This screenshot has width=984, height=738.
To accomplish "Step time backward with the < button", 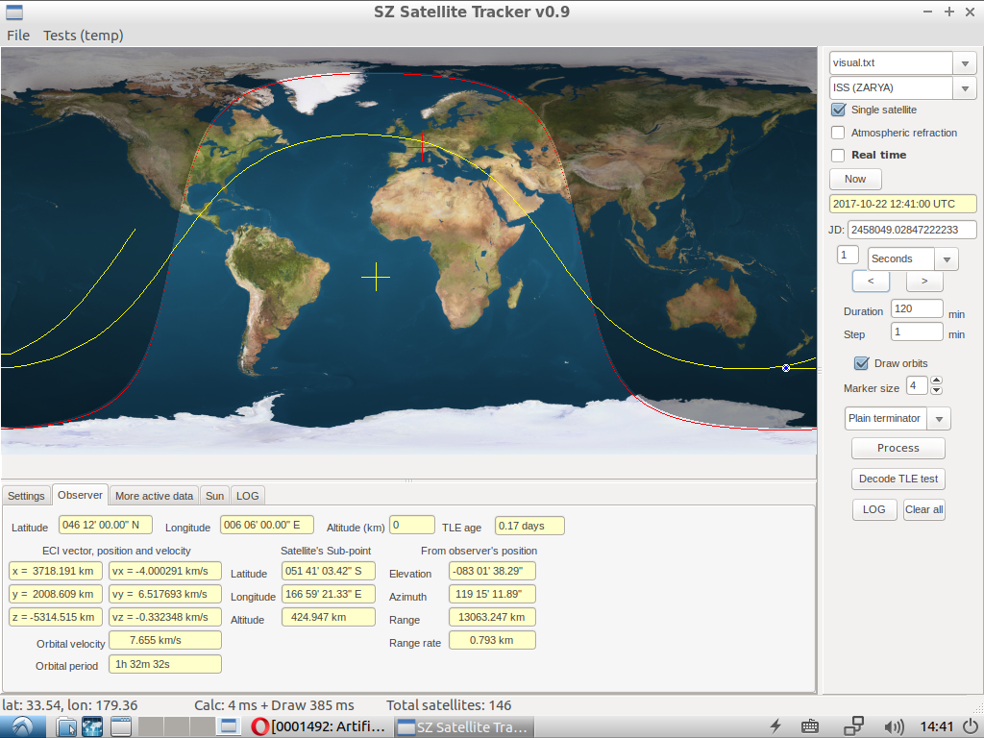I will click(x=871, y=282).
